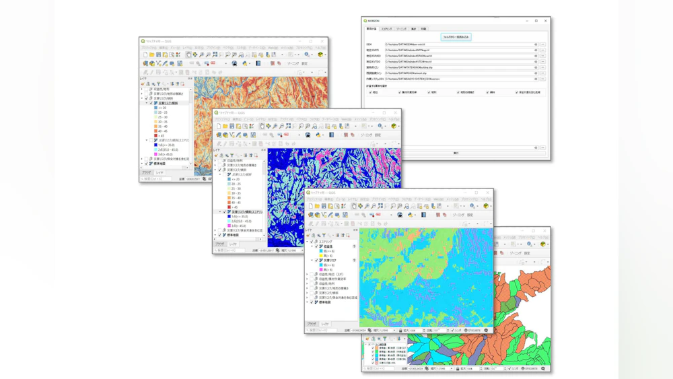This screenshot has width=673, height=379.
Task: Click Save Project icon in the green-cyan map window
Action: coord(324,207)
